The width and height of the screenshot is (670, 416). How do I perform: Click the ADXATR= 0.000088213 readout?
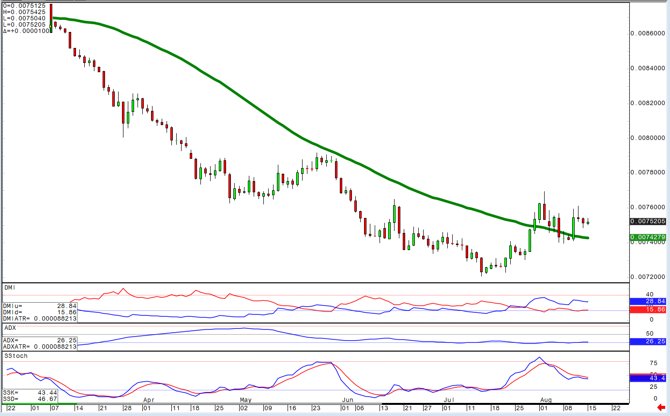[x=40, y=347]
